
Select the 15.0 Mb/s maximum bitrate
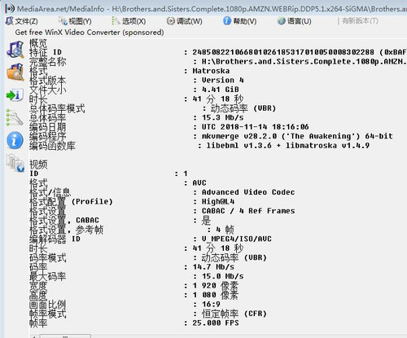click(223, 276)
